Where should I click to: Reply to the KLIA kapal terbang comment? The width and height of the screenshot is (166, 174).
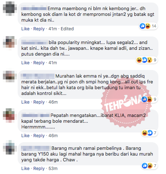pos(39,136)
